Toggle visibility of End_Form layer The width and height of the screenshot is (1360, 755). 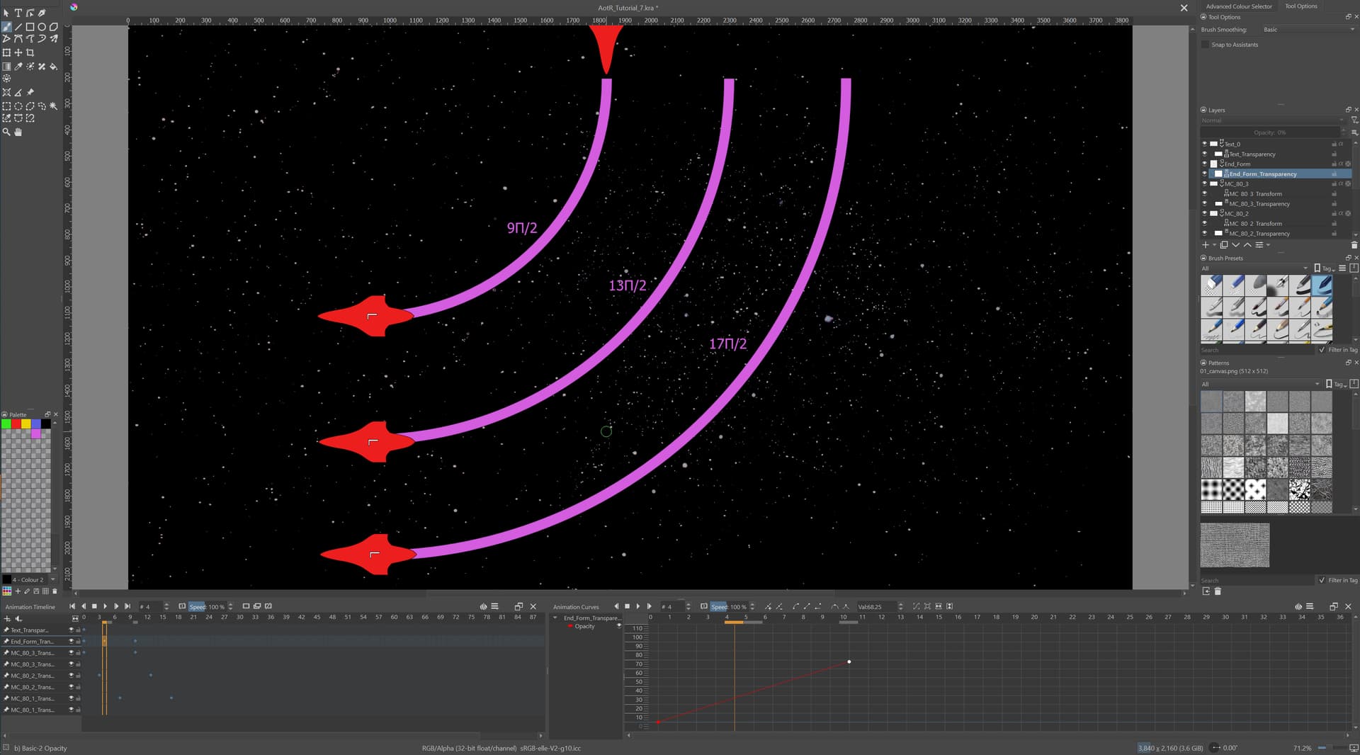point(1204,164)
